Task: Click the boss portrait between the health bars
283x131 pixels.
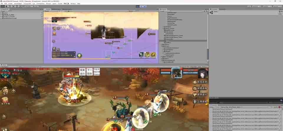Action: pos(177,73)
